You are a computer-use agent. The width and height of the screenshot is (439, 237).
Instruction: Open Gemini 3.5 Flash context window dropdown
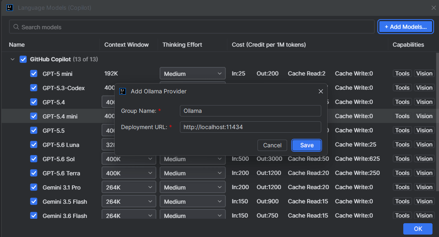pyautogui.click(x=129, y=201)
